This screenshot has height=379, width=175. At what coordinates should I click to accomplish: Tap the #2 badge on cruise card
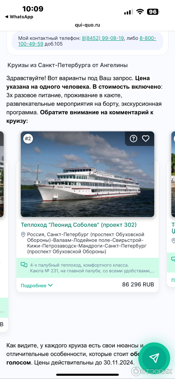click(x=28, y=139)
